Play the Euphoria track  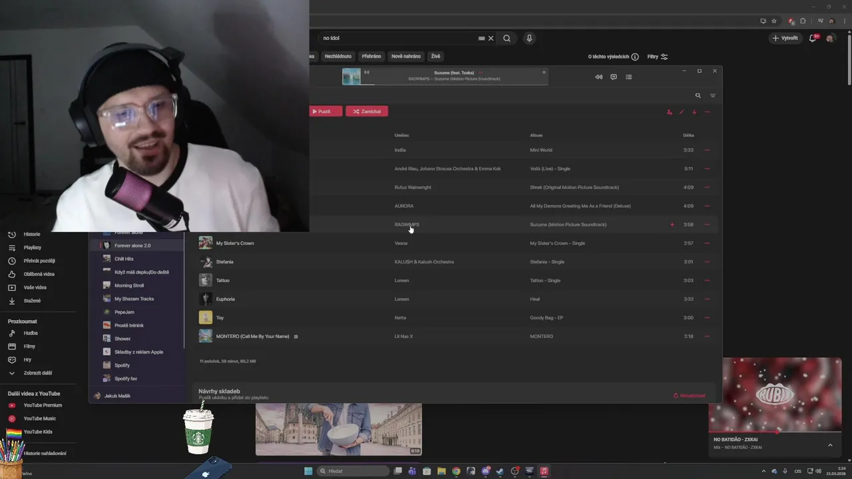pos(225,299)
